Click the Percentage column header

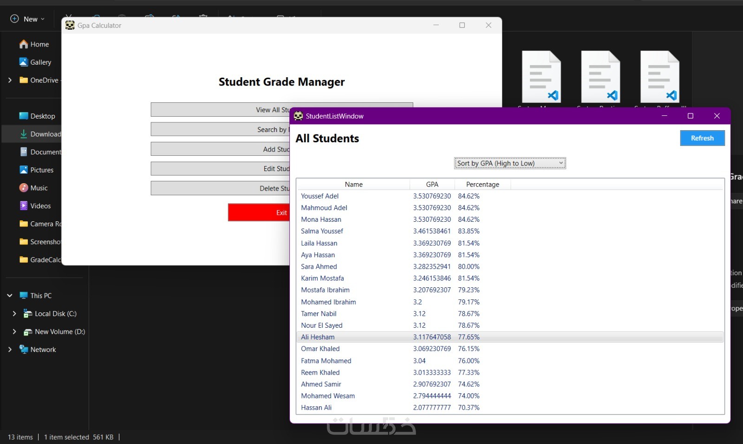point(482,185)
